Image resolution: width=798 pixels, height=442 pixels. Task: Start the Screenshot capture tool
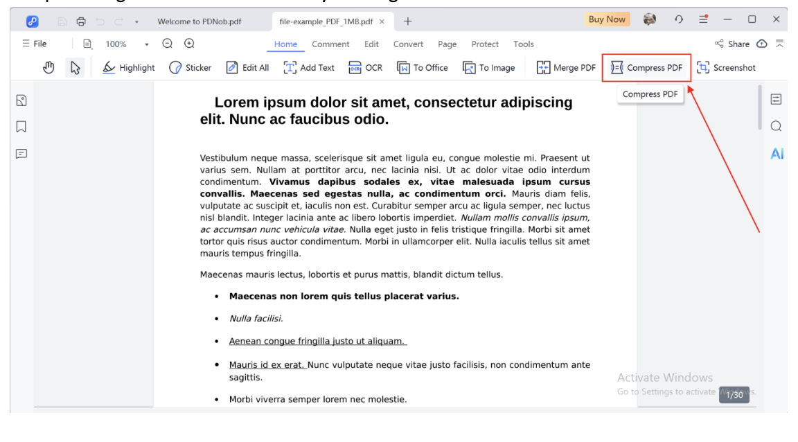point(726,68)
